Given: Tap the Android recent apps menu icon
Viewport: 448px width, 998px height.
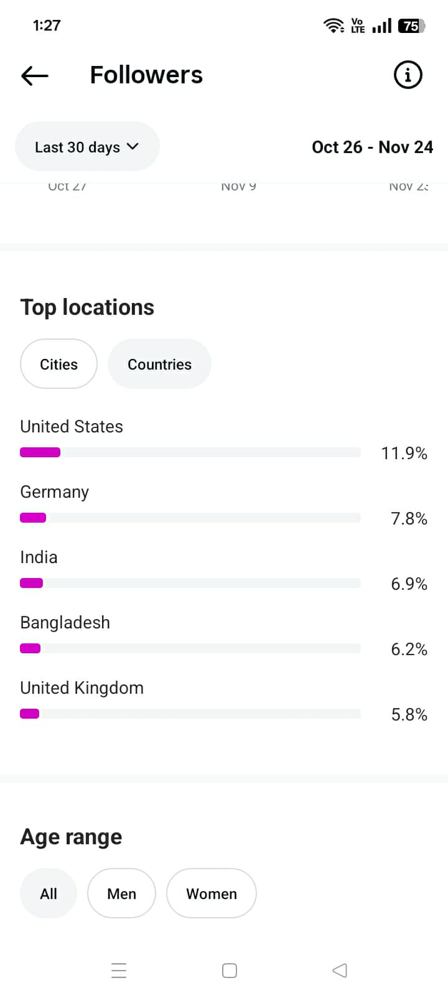Looking at the screenshot, I should [119, 971].
